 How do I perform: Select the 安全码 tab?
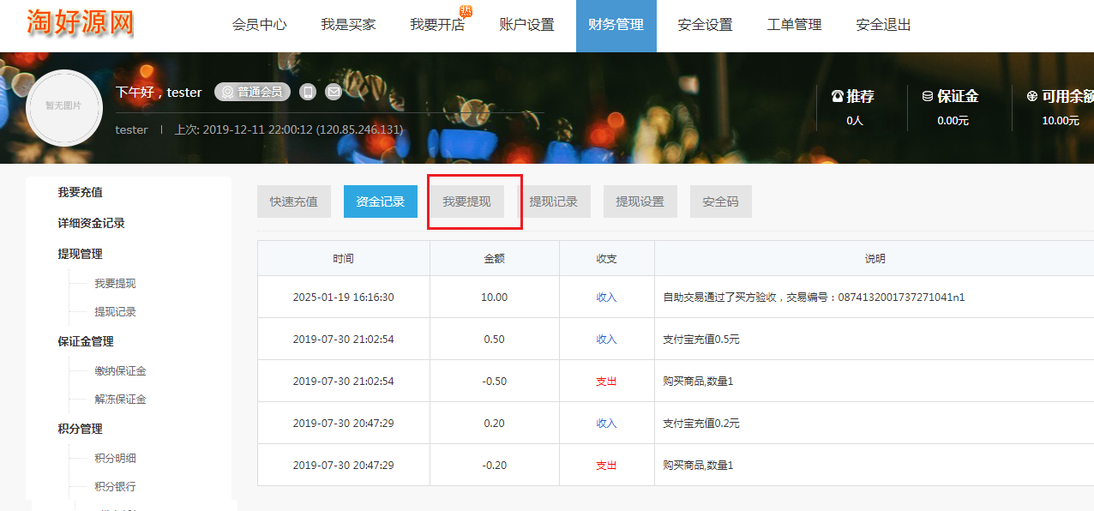pos(720,201)
